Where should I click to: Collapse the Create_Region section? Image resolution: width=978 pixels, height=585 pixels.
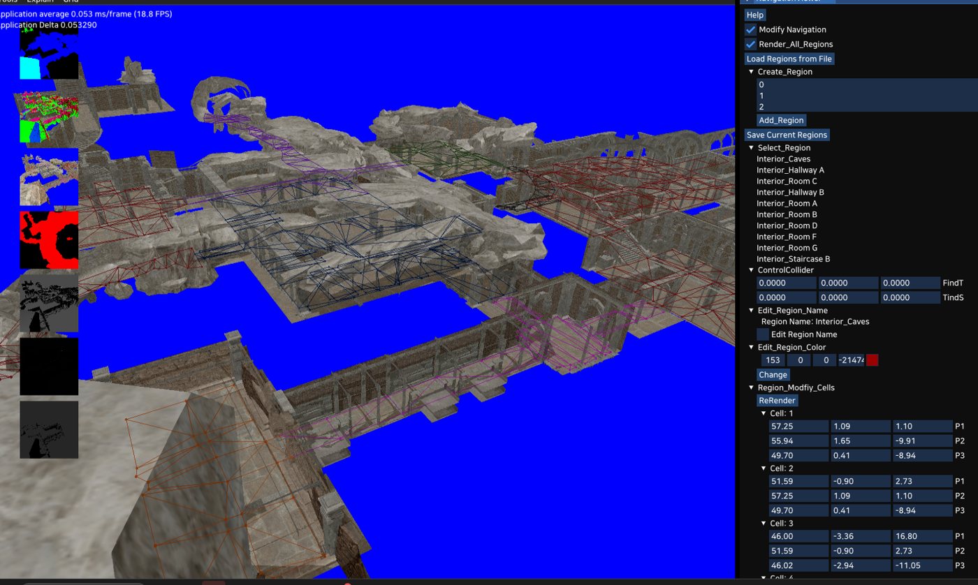(751, 72)
